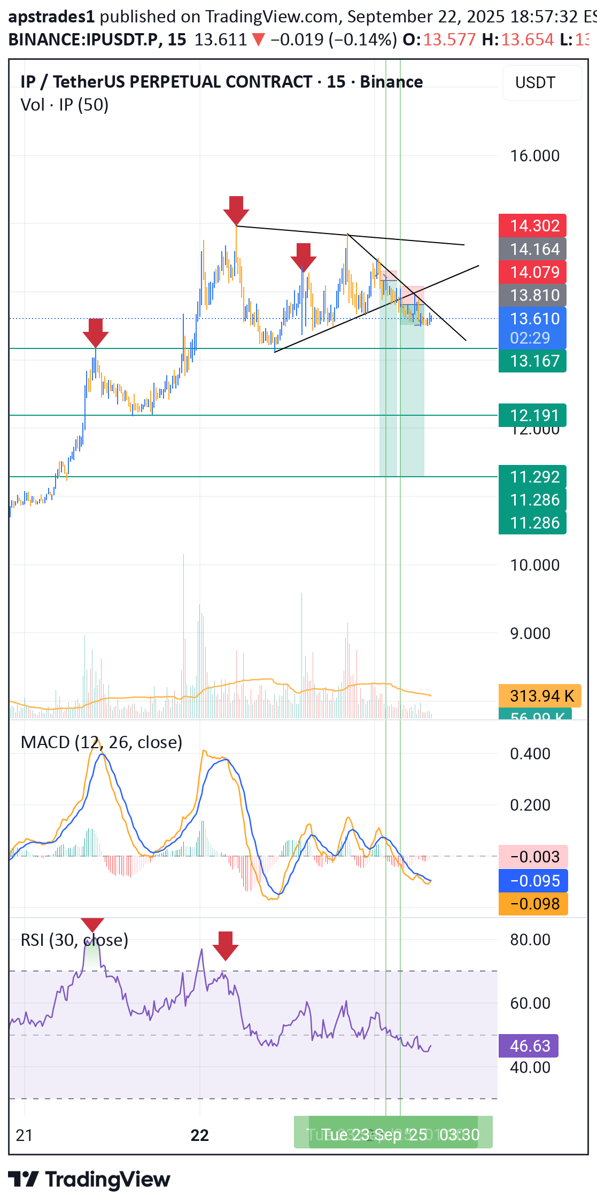597x1204 pixels.
Task: Select the RSI (30, close) indicator title
Action: (x=74, y=940)
